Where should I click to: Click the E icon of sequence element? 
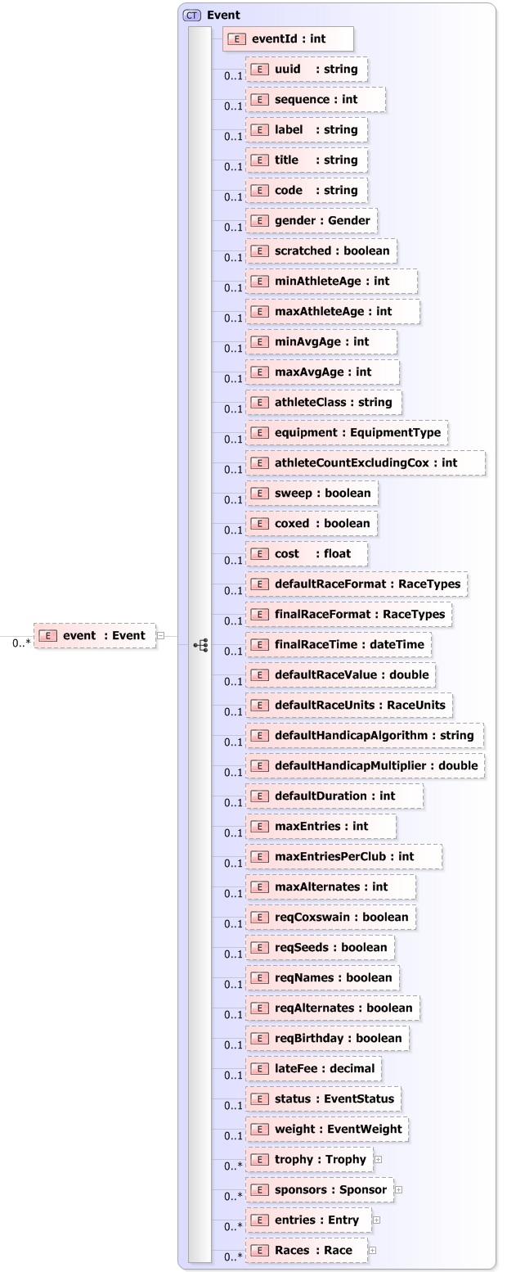[259, 99]
